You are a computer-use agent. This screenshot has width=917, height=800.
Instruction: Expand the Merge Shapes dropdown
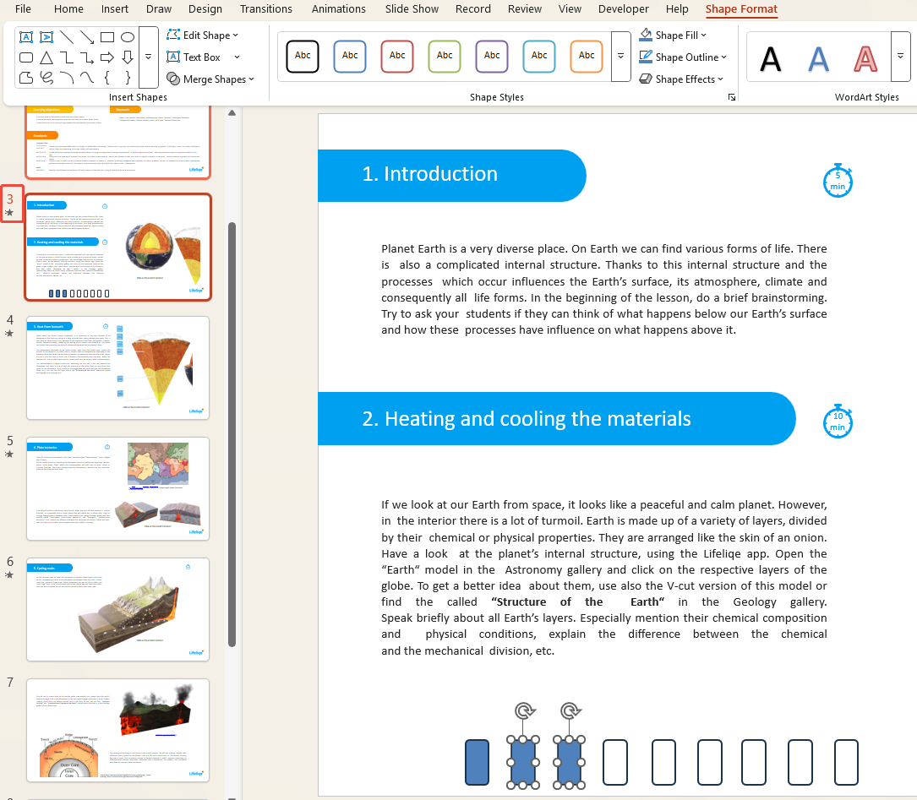(x=210, y=79)
